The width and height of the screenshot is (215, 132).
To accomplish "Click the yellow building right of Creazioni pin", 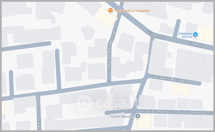I will [205, 34].
